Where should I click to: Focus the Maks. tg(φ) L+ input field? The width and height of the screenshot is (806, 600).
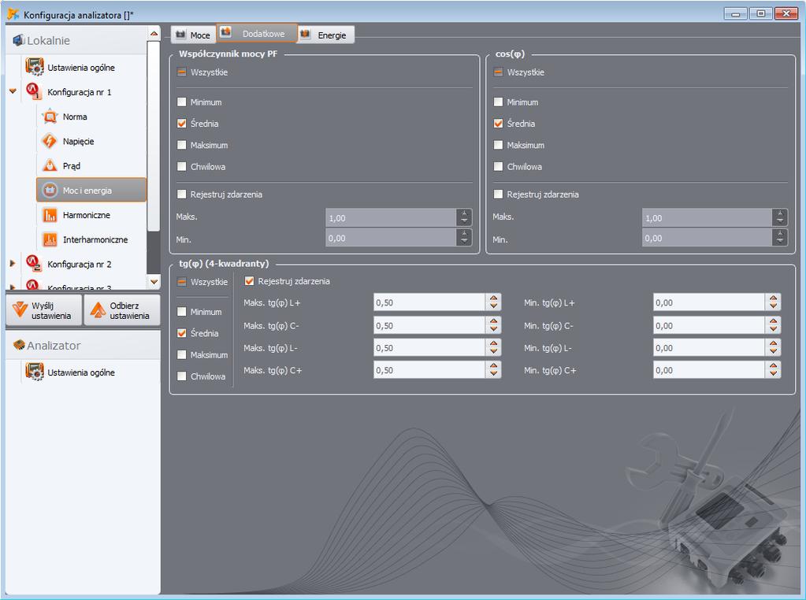(429, 302)
